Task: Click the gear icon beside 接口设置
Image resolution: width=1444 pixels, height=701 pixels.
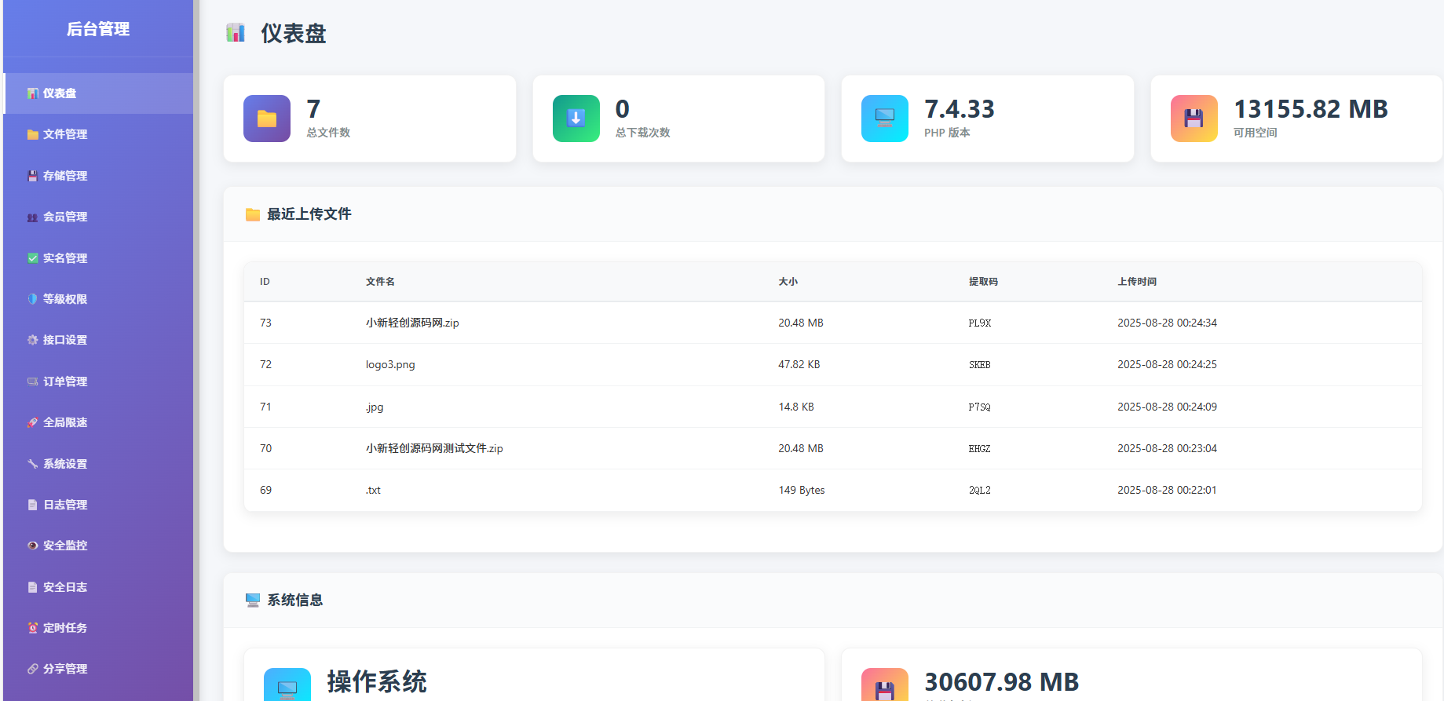Action: coord(32,340)
